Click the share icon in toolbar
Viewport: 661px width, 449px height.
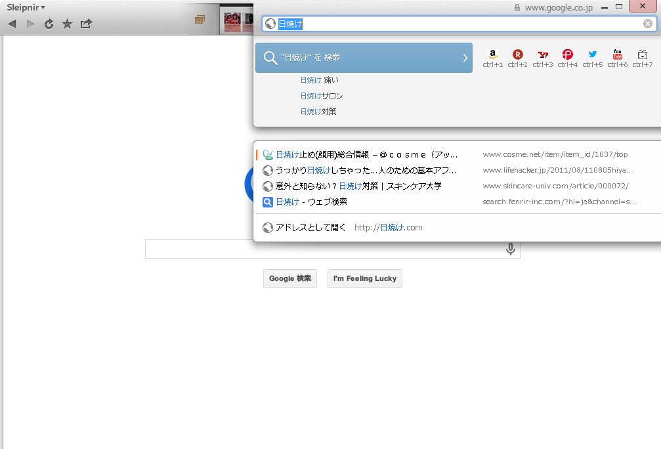pos(86,24)
